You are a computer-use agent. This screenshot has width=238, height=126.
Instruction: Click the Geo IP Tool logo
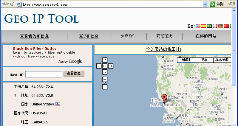tap(41, 18)
